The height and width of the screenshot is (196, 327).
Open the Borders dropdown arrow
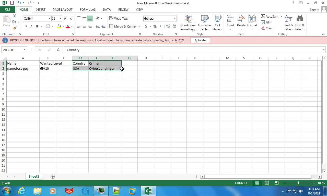tap(52, 26)
